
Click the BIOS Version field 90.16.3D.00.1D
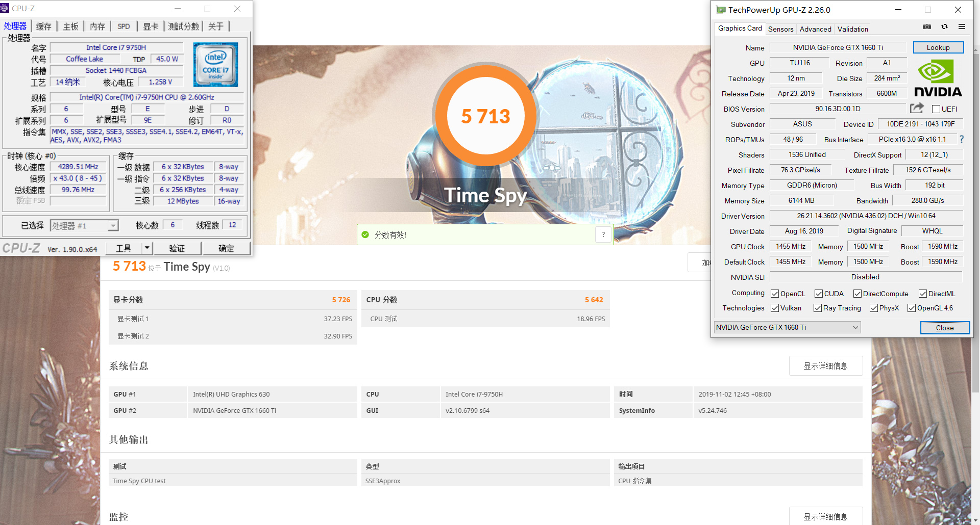click(x=838, y=109)
